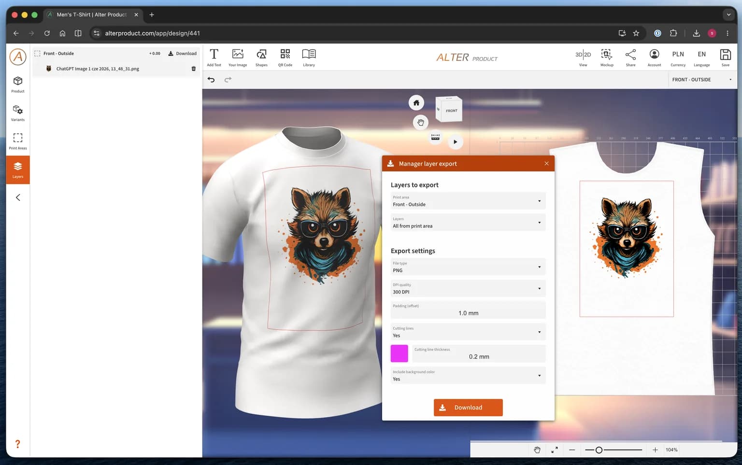Viewport: 742px width, 465px height.
Task: Click the zoom slider handle
Action: pyautogui.click(x=599, y=450)
